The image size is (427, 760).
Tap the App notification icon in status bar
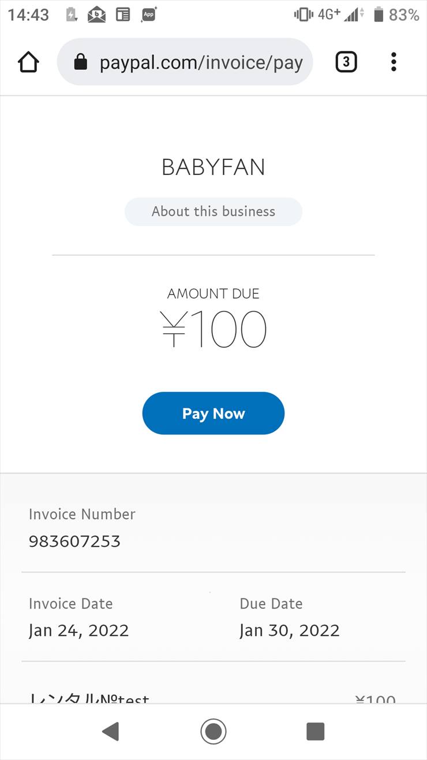point(149,15)
